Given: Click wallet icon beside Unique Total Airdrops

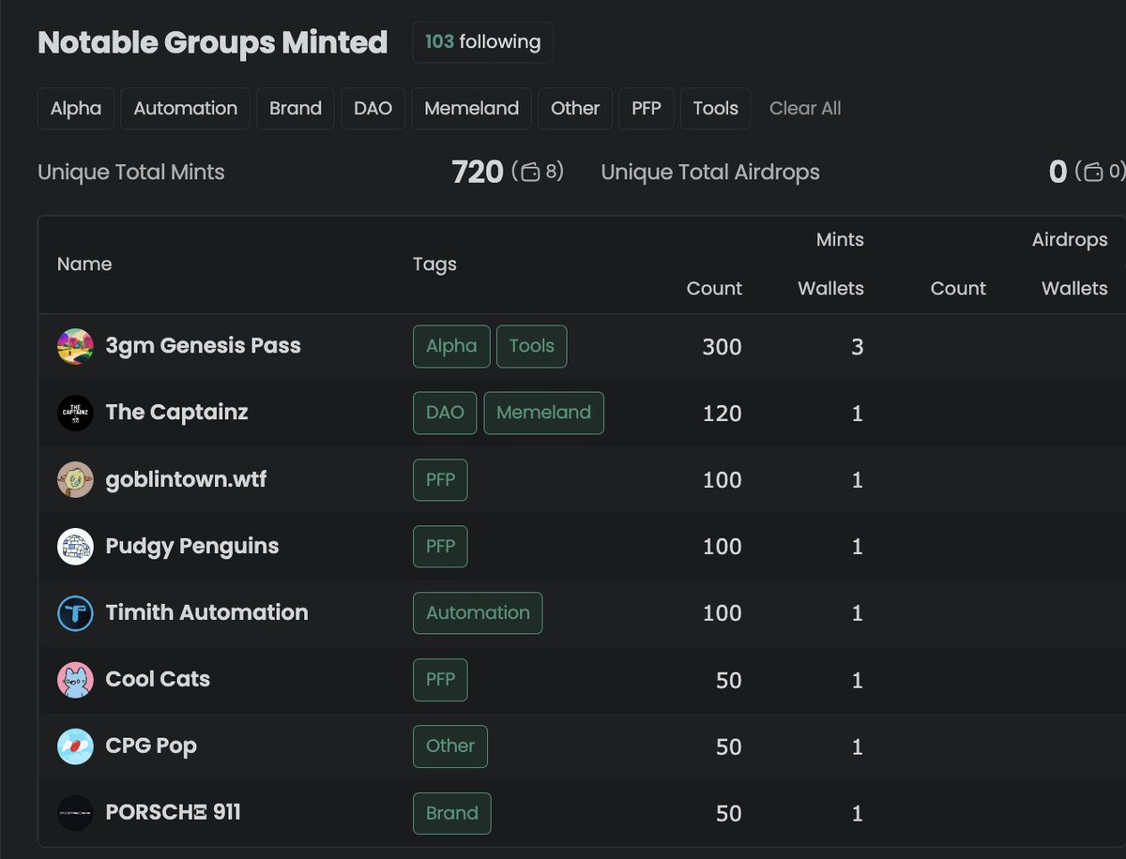Looking at the screenshot, I should click(1093, 172).
